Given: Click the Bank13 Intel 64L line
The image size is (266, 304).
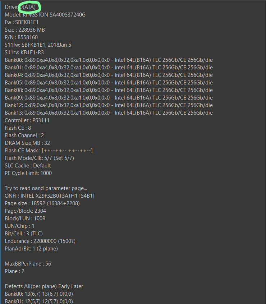Looking at the screenshot, I should click(109, 113).
